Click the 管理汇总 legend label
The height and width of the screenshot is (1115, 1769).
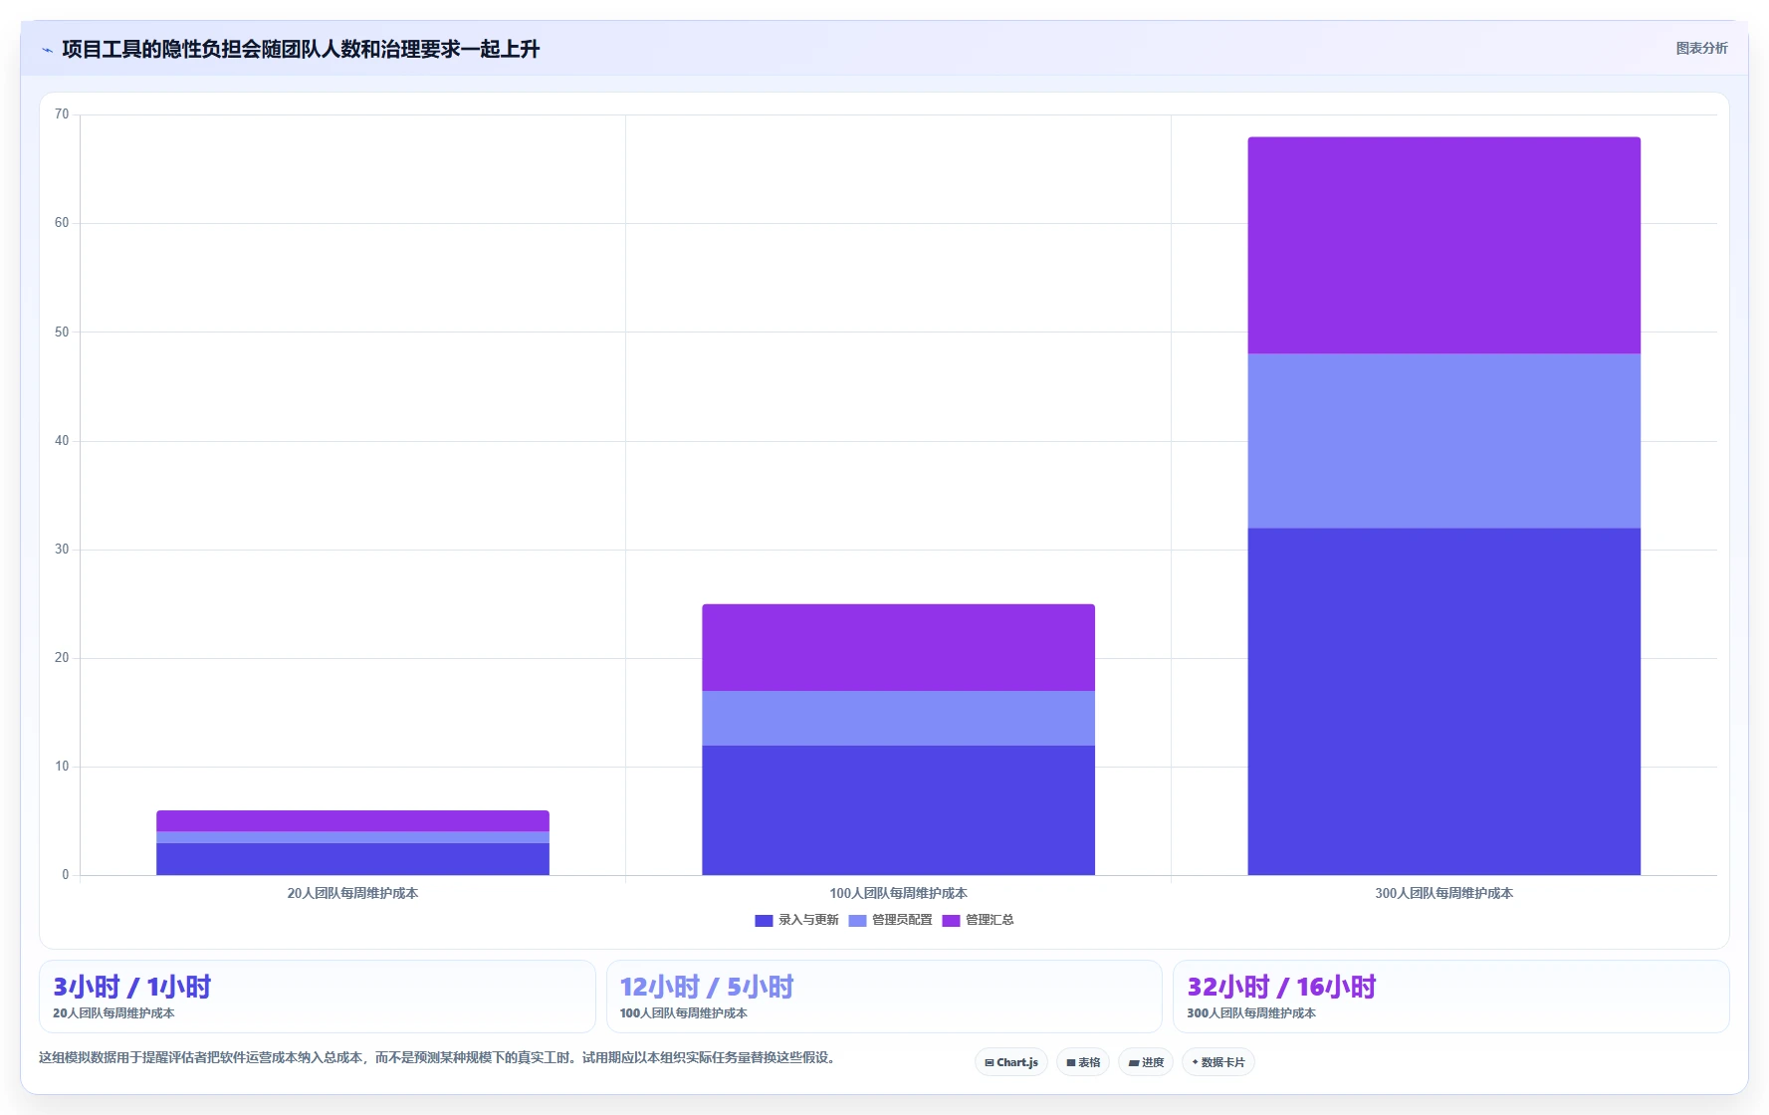tap(990, 920)
